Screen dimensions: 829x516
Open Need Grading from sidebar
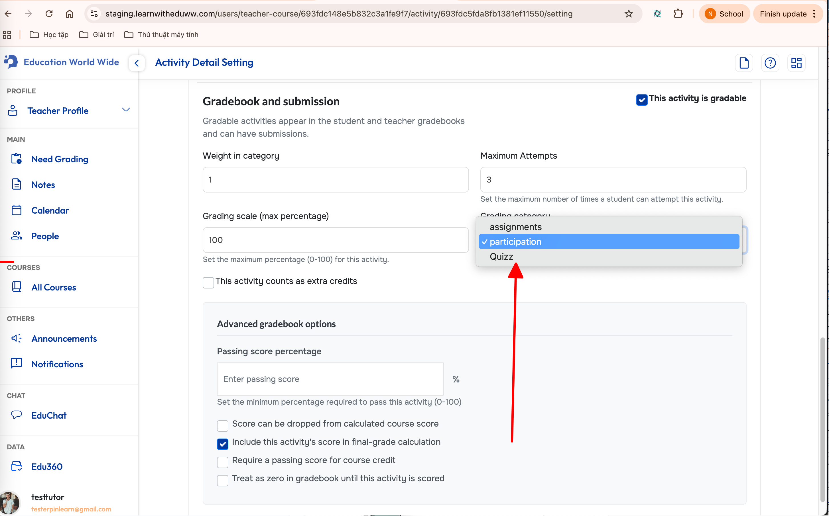(x=59, y=159)
